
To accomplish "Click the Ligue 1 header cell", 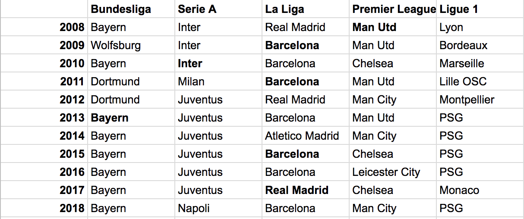I will [480, 9].
